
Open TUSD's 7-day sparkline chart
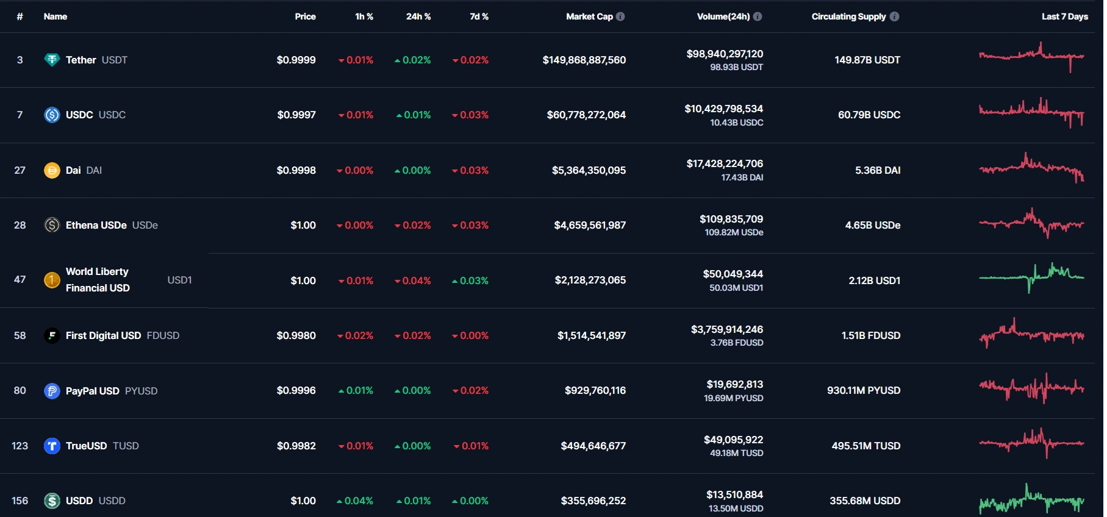pos(1031,443)
